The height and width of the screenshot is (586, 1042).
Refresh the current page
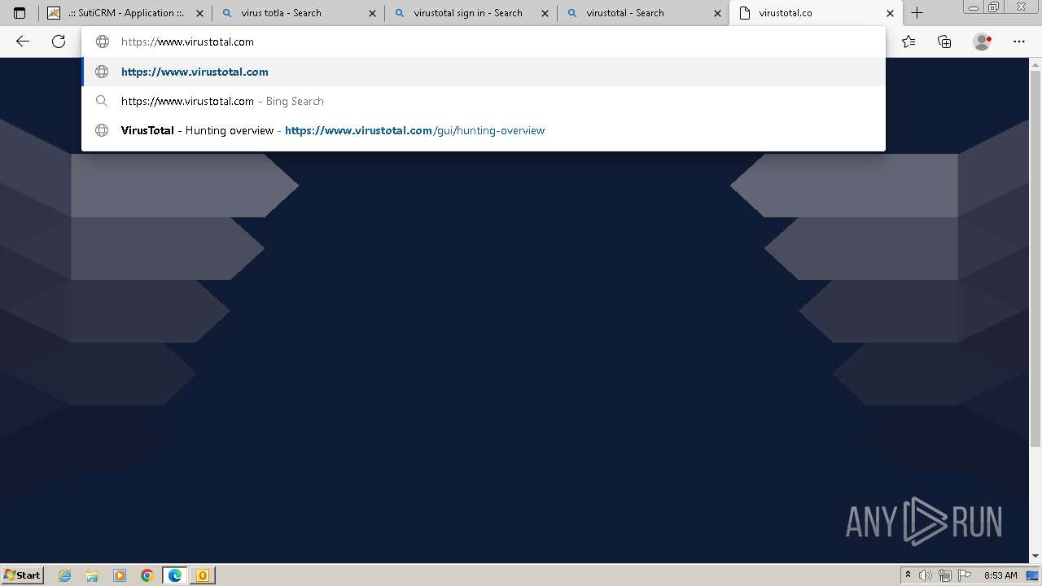tap(59, 42)
